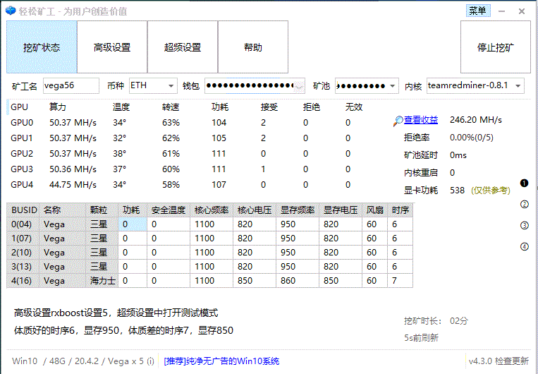This screenshot has height=374, width=538.
Task: Open the 帮助 tab
Action: [x=253, y=47]
